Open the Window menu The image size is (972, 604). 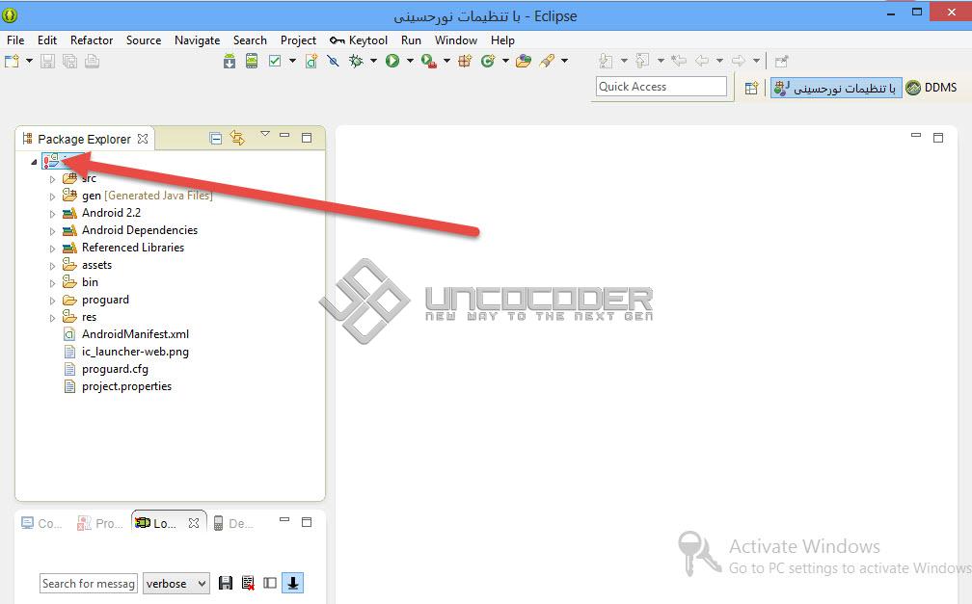pyautogui.click(x=455, y=40)
